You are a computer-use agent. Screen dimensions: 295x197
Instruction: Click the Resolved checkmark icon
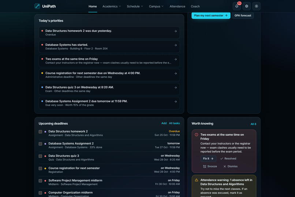pos(221,158)
